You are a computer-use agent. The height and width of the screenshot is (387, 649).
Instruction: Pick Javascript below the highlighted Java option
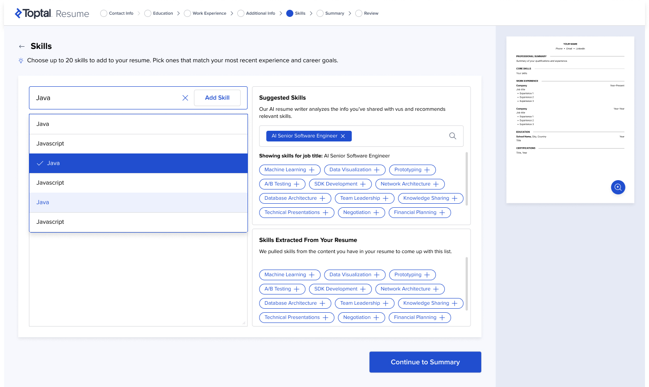coord(138,183)
